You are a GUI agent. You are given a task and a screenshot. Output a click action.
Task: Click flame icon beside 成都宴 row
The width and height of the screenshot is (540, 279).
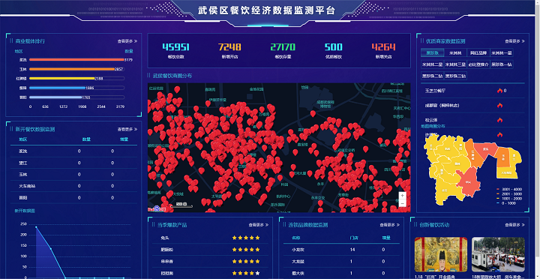point(499,106)
